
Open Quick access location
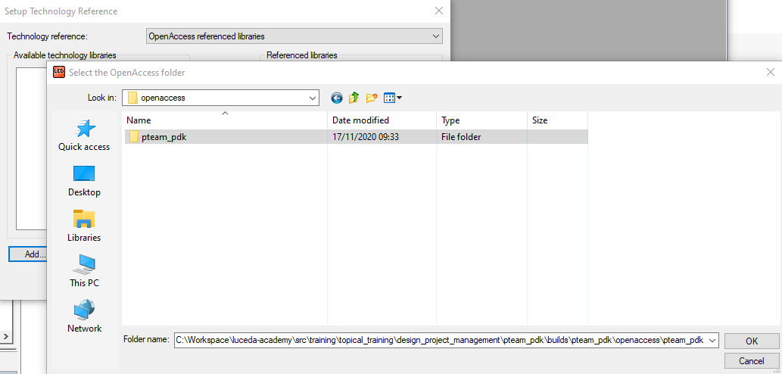coord(84,136)
